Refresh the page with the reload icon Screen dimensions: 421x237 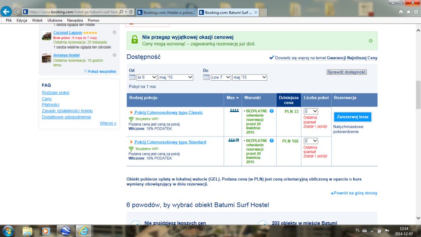tap(131, 12)
